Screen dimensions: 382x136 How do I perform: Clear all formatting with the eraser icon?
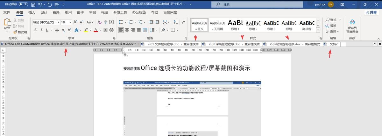(x=99, y=22)
